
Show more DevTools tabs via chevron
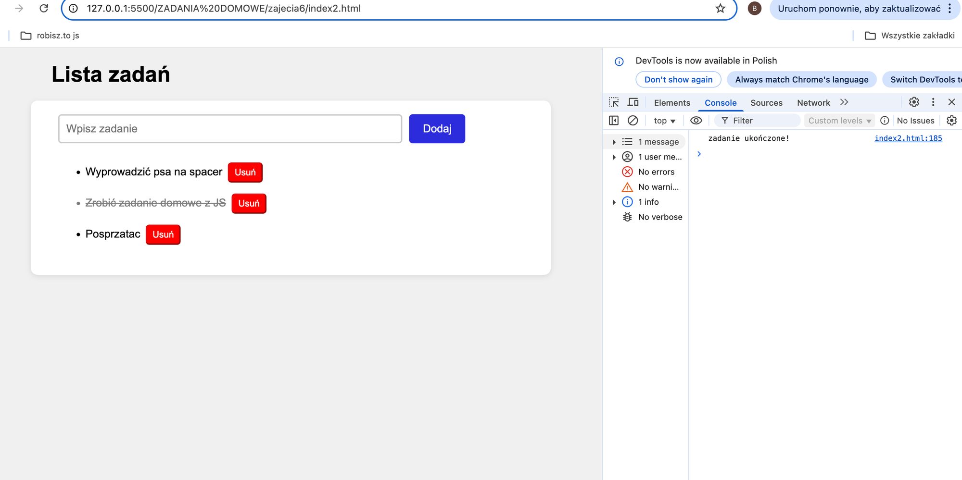(844, 102)
